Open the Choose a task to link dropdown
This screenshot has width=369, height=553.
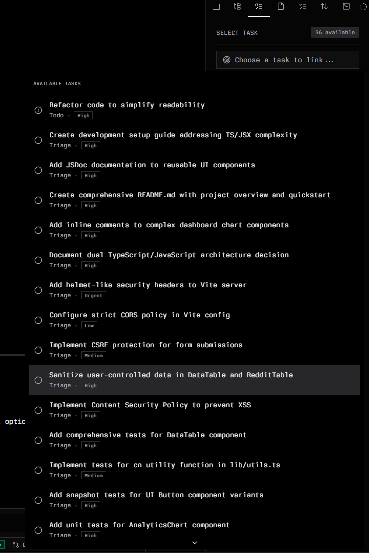(x=288, y=60)
